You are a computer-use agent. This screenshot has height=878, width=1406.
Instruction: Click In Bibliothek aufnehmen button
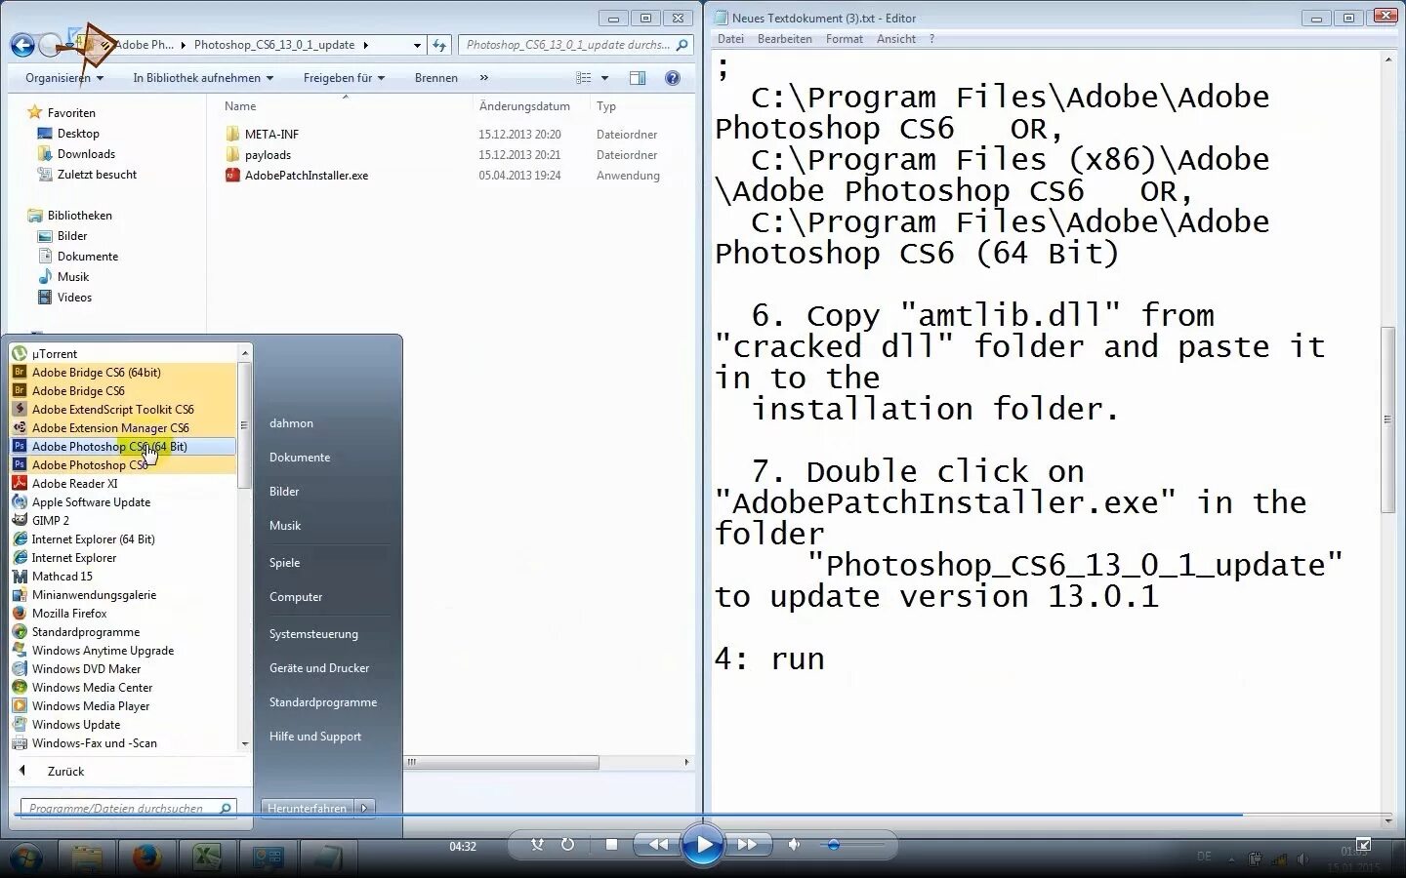click(203, 78)
